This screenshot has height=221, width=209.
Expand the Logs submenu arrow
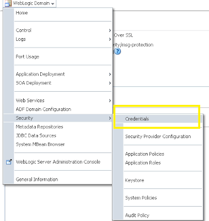tap(110, 39)
